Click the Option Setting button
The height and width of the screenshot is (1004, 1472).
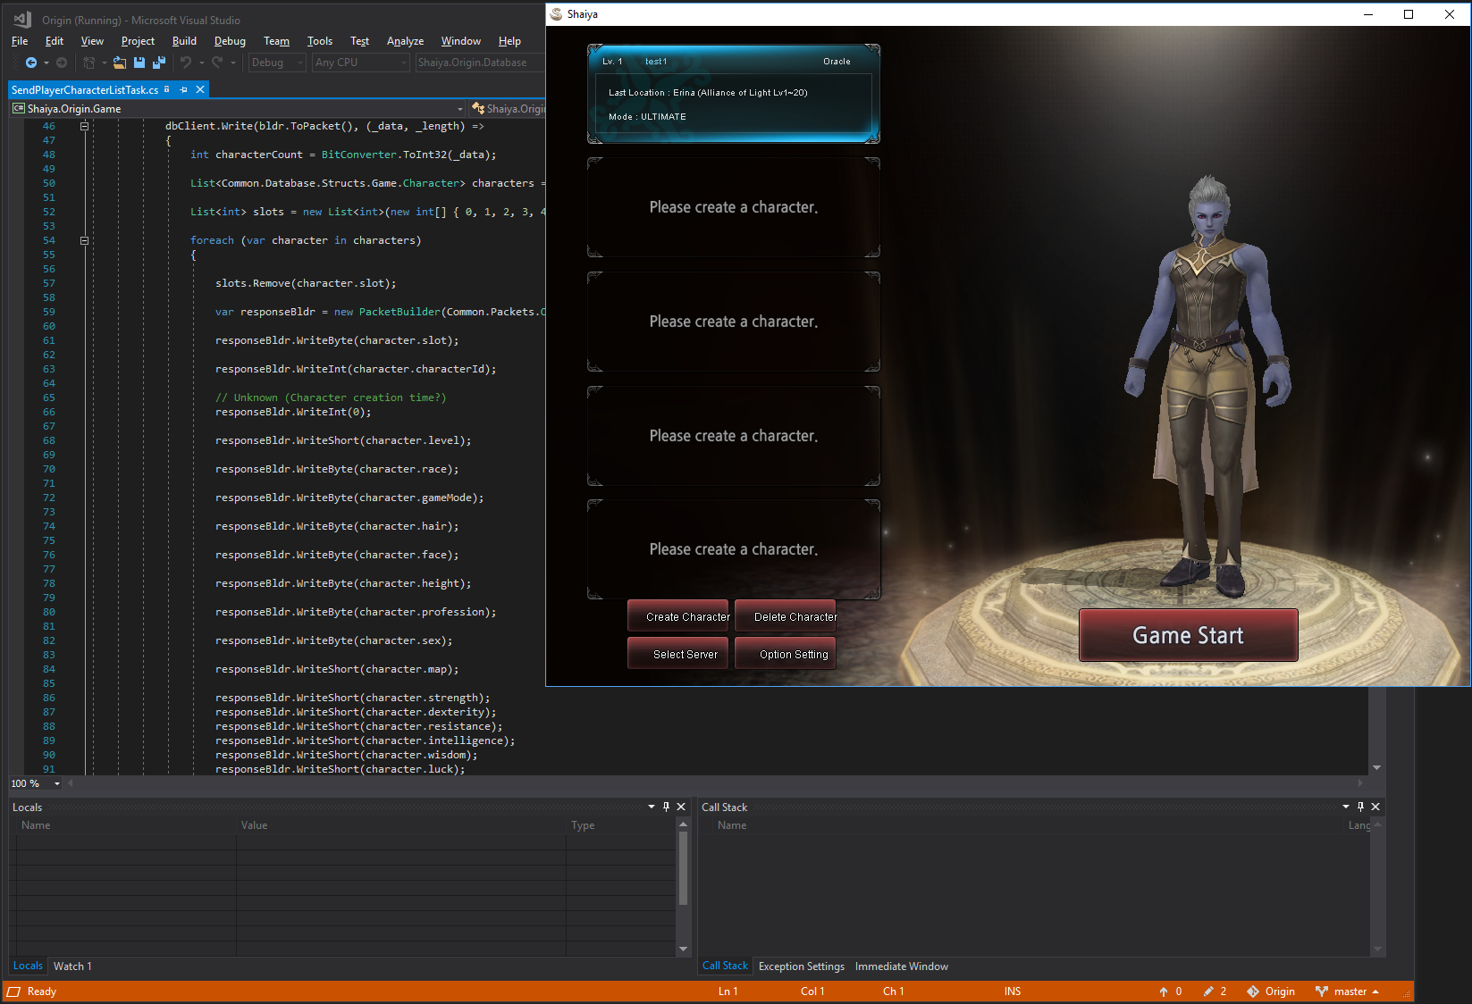click(786, 654)
